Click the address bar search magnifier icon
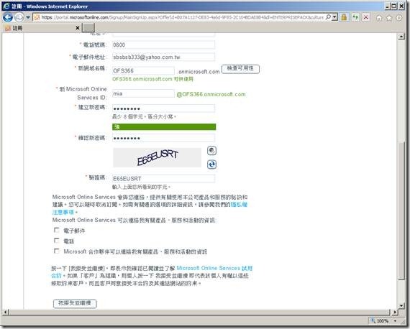Screen dimensions: 410x329 coord(328,17)
